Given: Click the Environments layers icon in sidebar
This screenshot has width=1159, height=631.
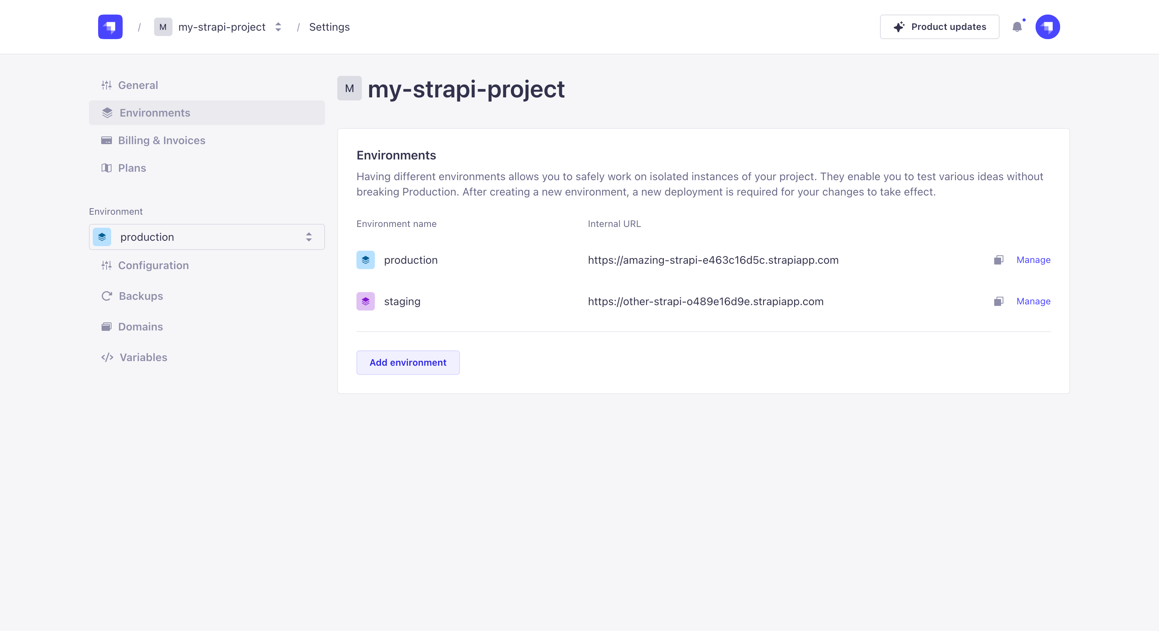Looking at the screenshot, I should [107, 113].
